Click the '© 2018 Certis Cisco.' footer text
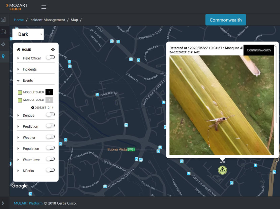 coord(60,203)
